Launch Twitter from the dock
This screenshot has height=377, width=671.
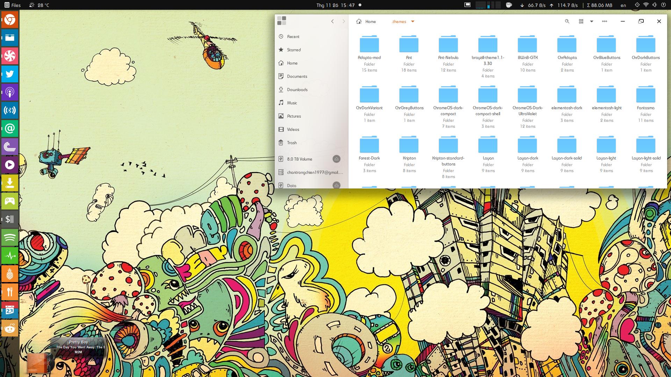pyautogui.click(x=10, y=74)
